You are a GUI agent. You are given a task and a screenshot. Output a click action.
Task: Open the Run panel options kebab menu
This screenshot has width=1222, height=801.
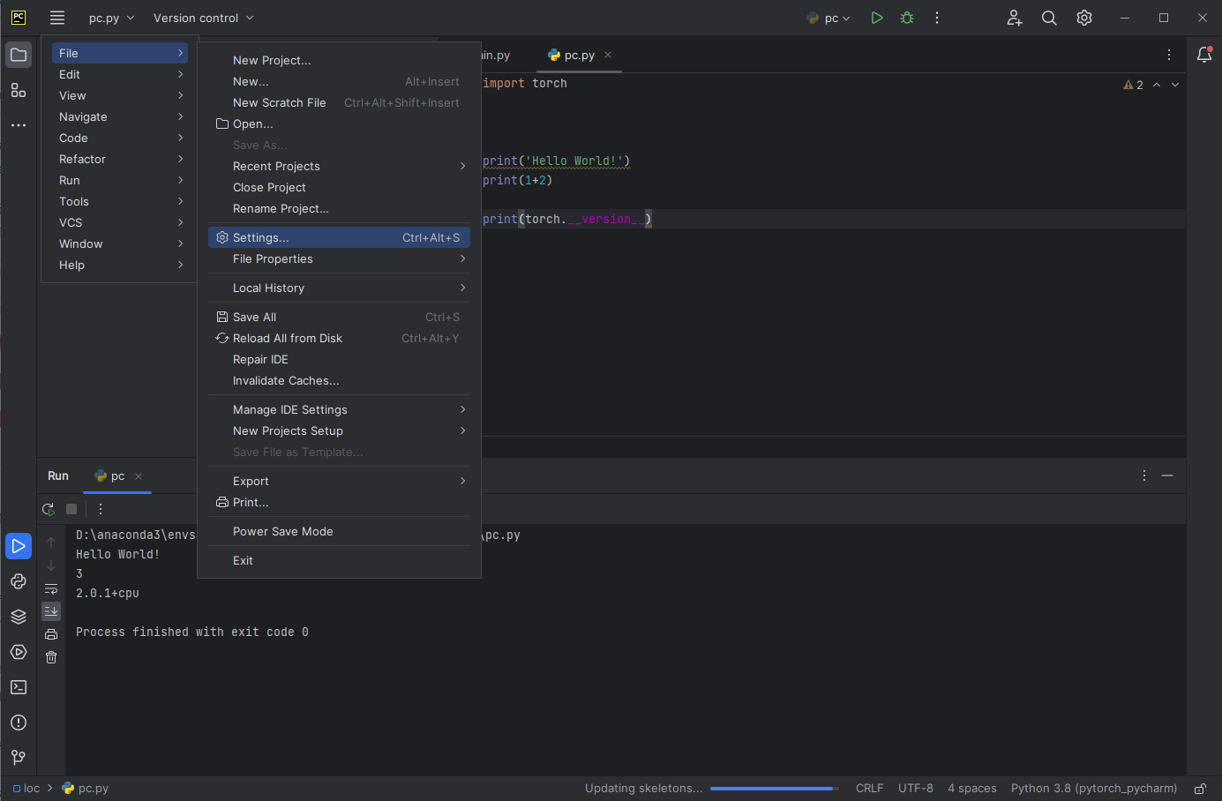pyautogui.click(x=1144, y=475)
